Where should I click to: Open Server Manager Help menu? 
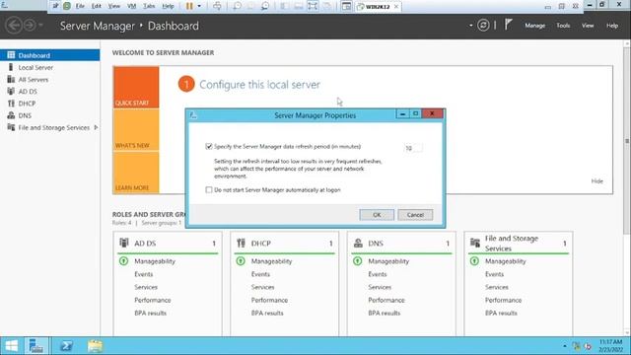tap(612, 26)
